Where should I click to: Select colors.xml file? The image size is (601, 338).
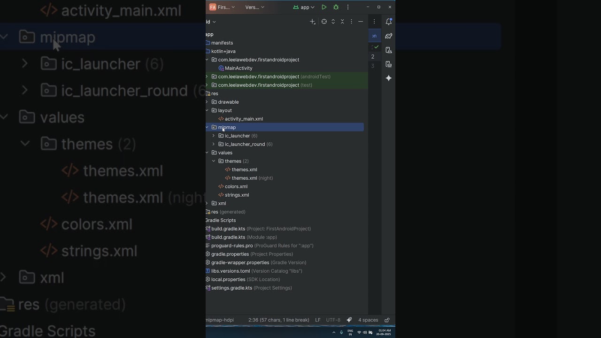(x=236, y=186)
